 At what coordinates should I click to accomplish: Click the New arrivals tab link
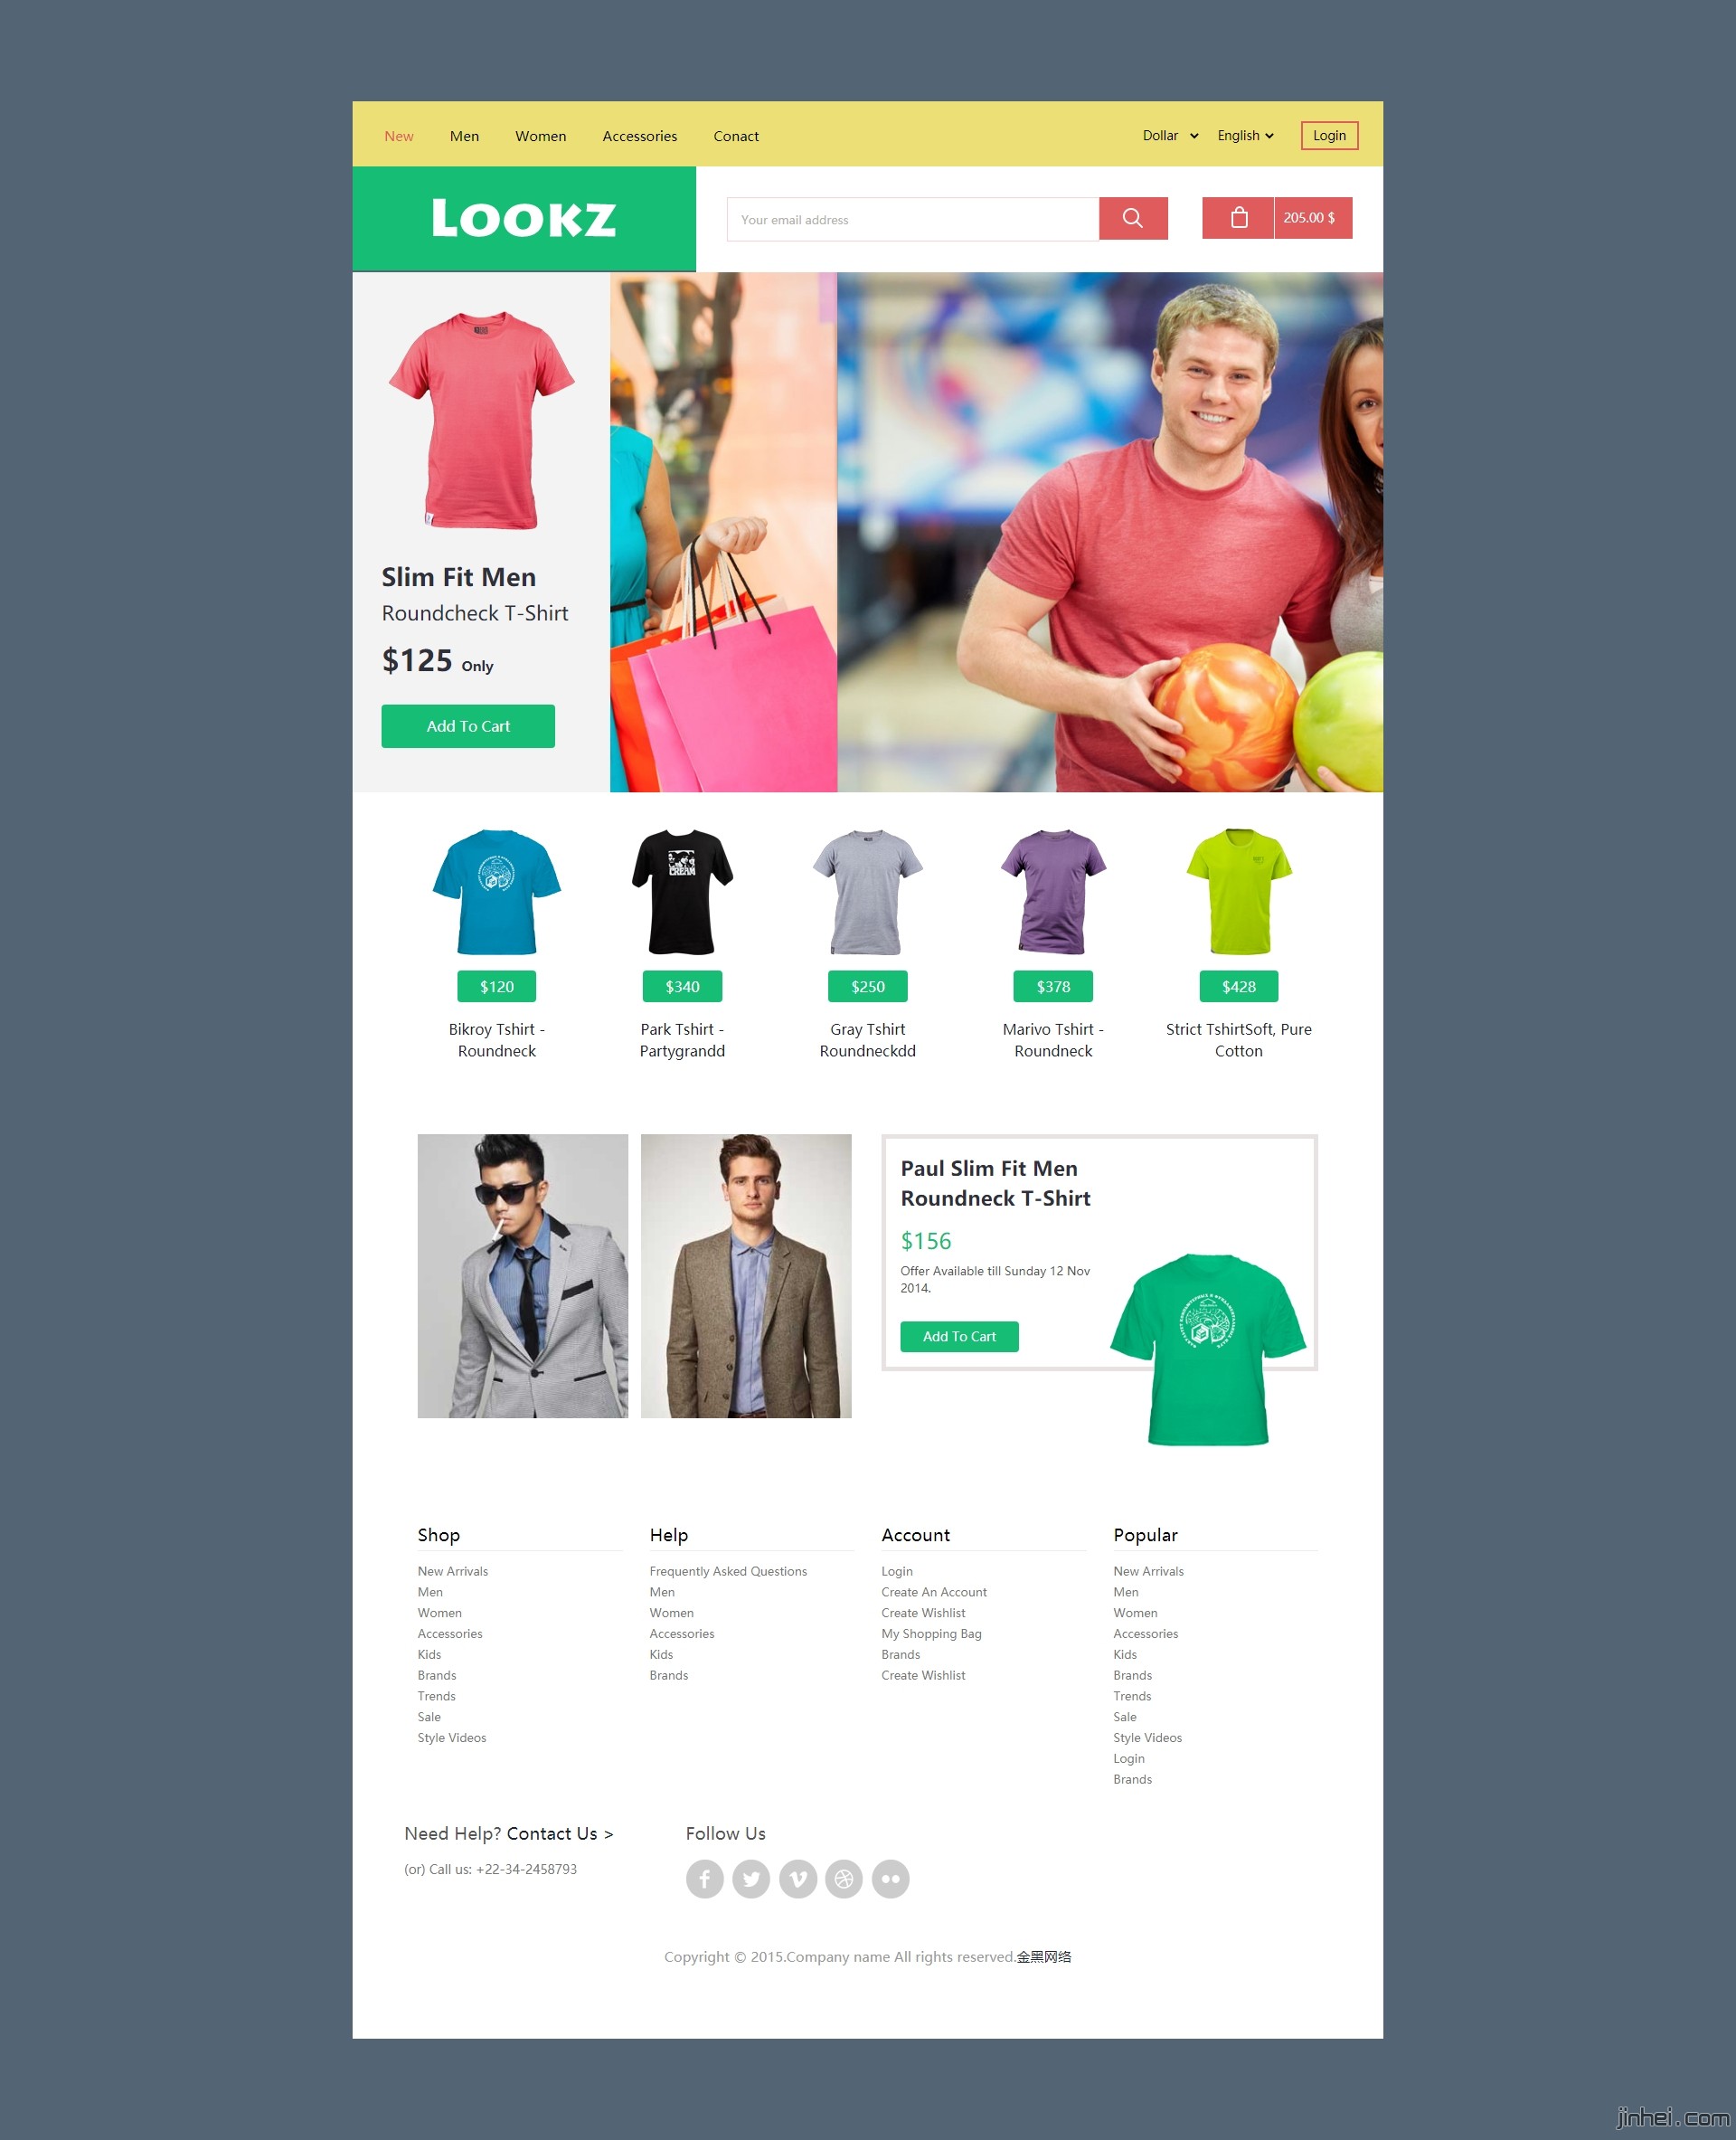coord(399,135)
